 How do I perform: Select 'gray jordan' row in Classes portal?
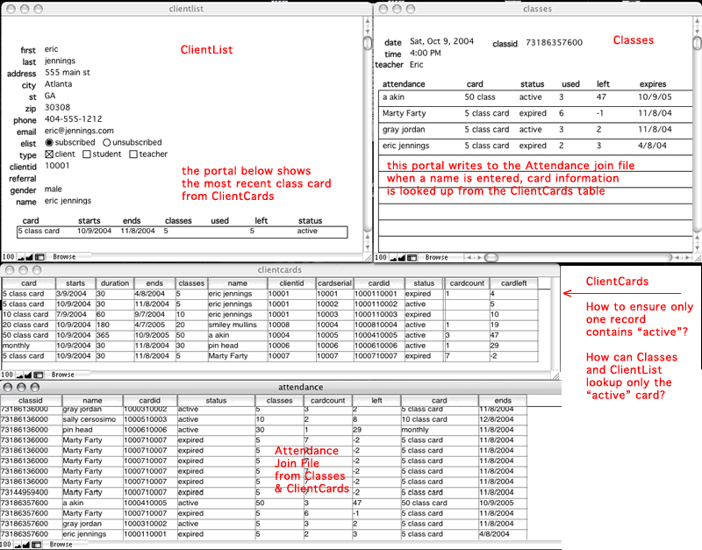coord(535,130)
